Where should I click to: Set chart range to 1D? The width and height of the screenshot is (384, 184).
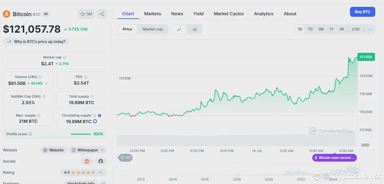(x=300, y=29)
